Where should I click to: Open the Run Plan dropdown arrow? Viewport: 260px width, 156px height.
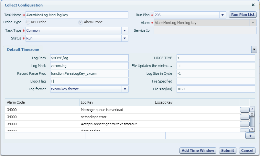(x=222, y=15)
